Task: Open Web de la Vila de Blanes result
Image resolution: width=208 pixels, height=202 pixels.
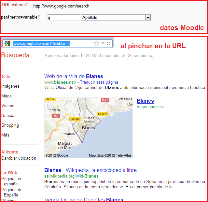Action: 74,76
